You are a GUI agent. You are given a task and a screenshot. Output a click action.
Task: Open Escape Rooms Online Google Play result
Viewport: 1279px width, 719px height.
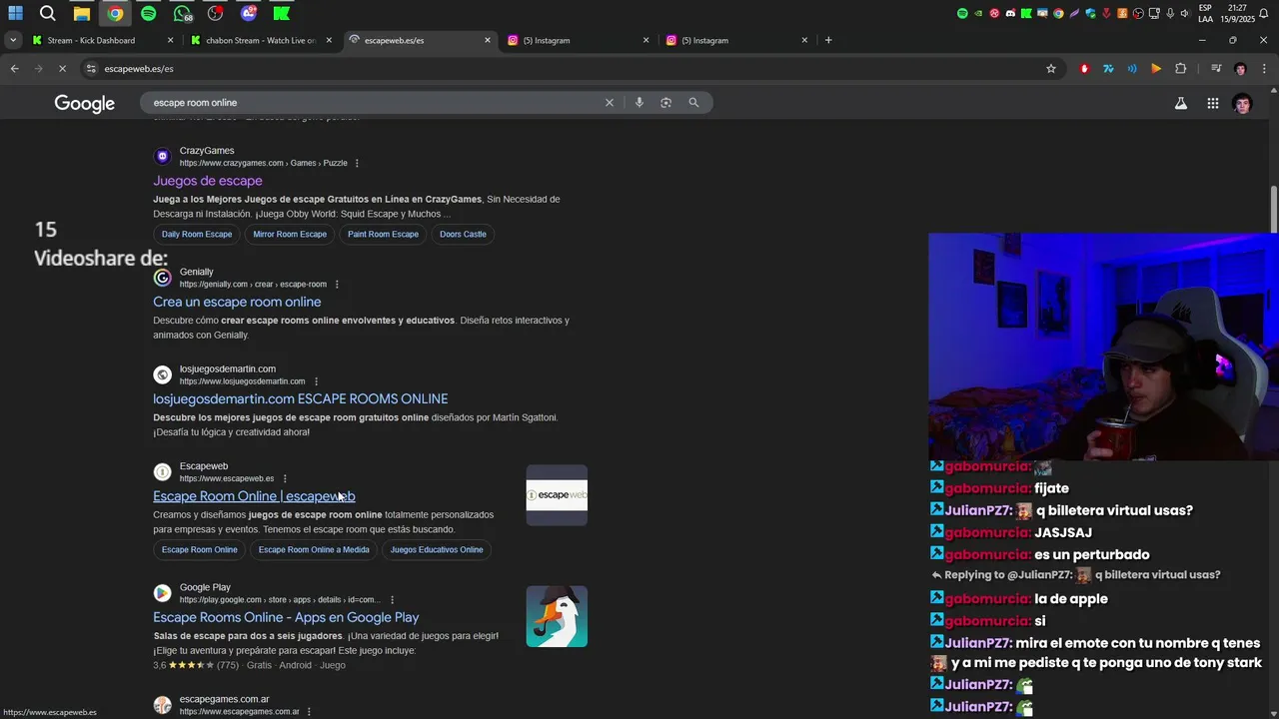click(286, 617)
